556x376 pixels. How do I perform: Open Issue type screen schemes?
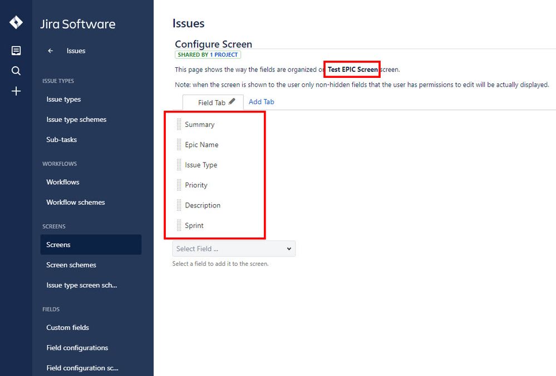click(x=82, y=285)
